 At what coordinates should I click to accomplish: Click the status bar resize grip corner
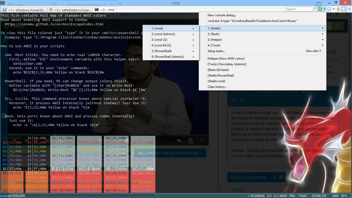350,196
